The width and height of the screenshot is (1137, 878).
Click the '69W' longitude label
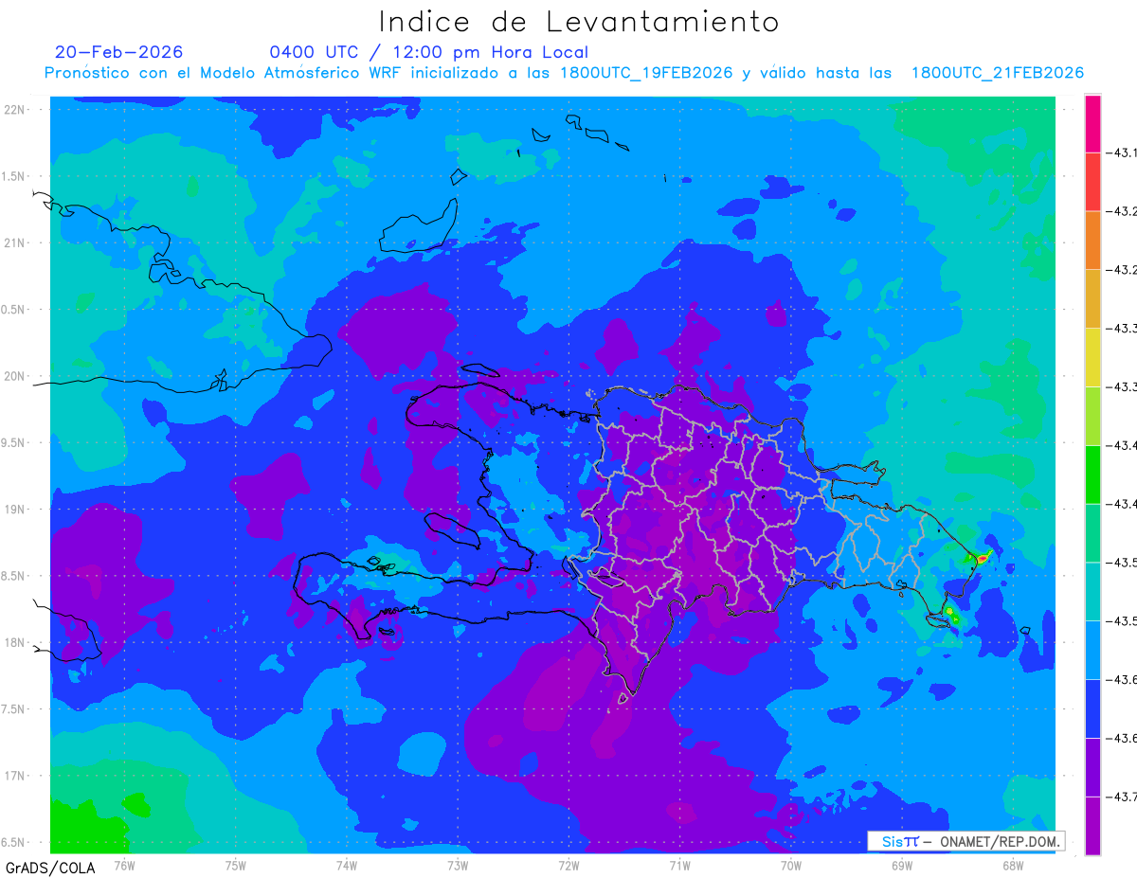[901, 865]
